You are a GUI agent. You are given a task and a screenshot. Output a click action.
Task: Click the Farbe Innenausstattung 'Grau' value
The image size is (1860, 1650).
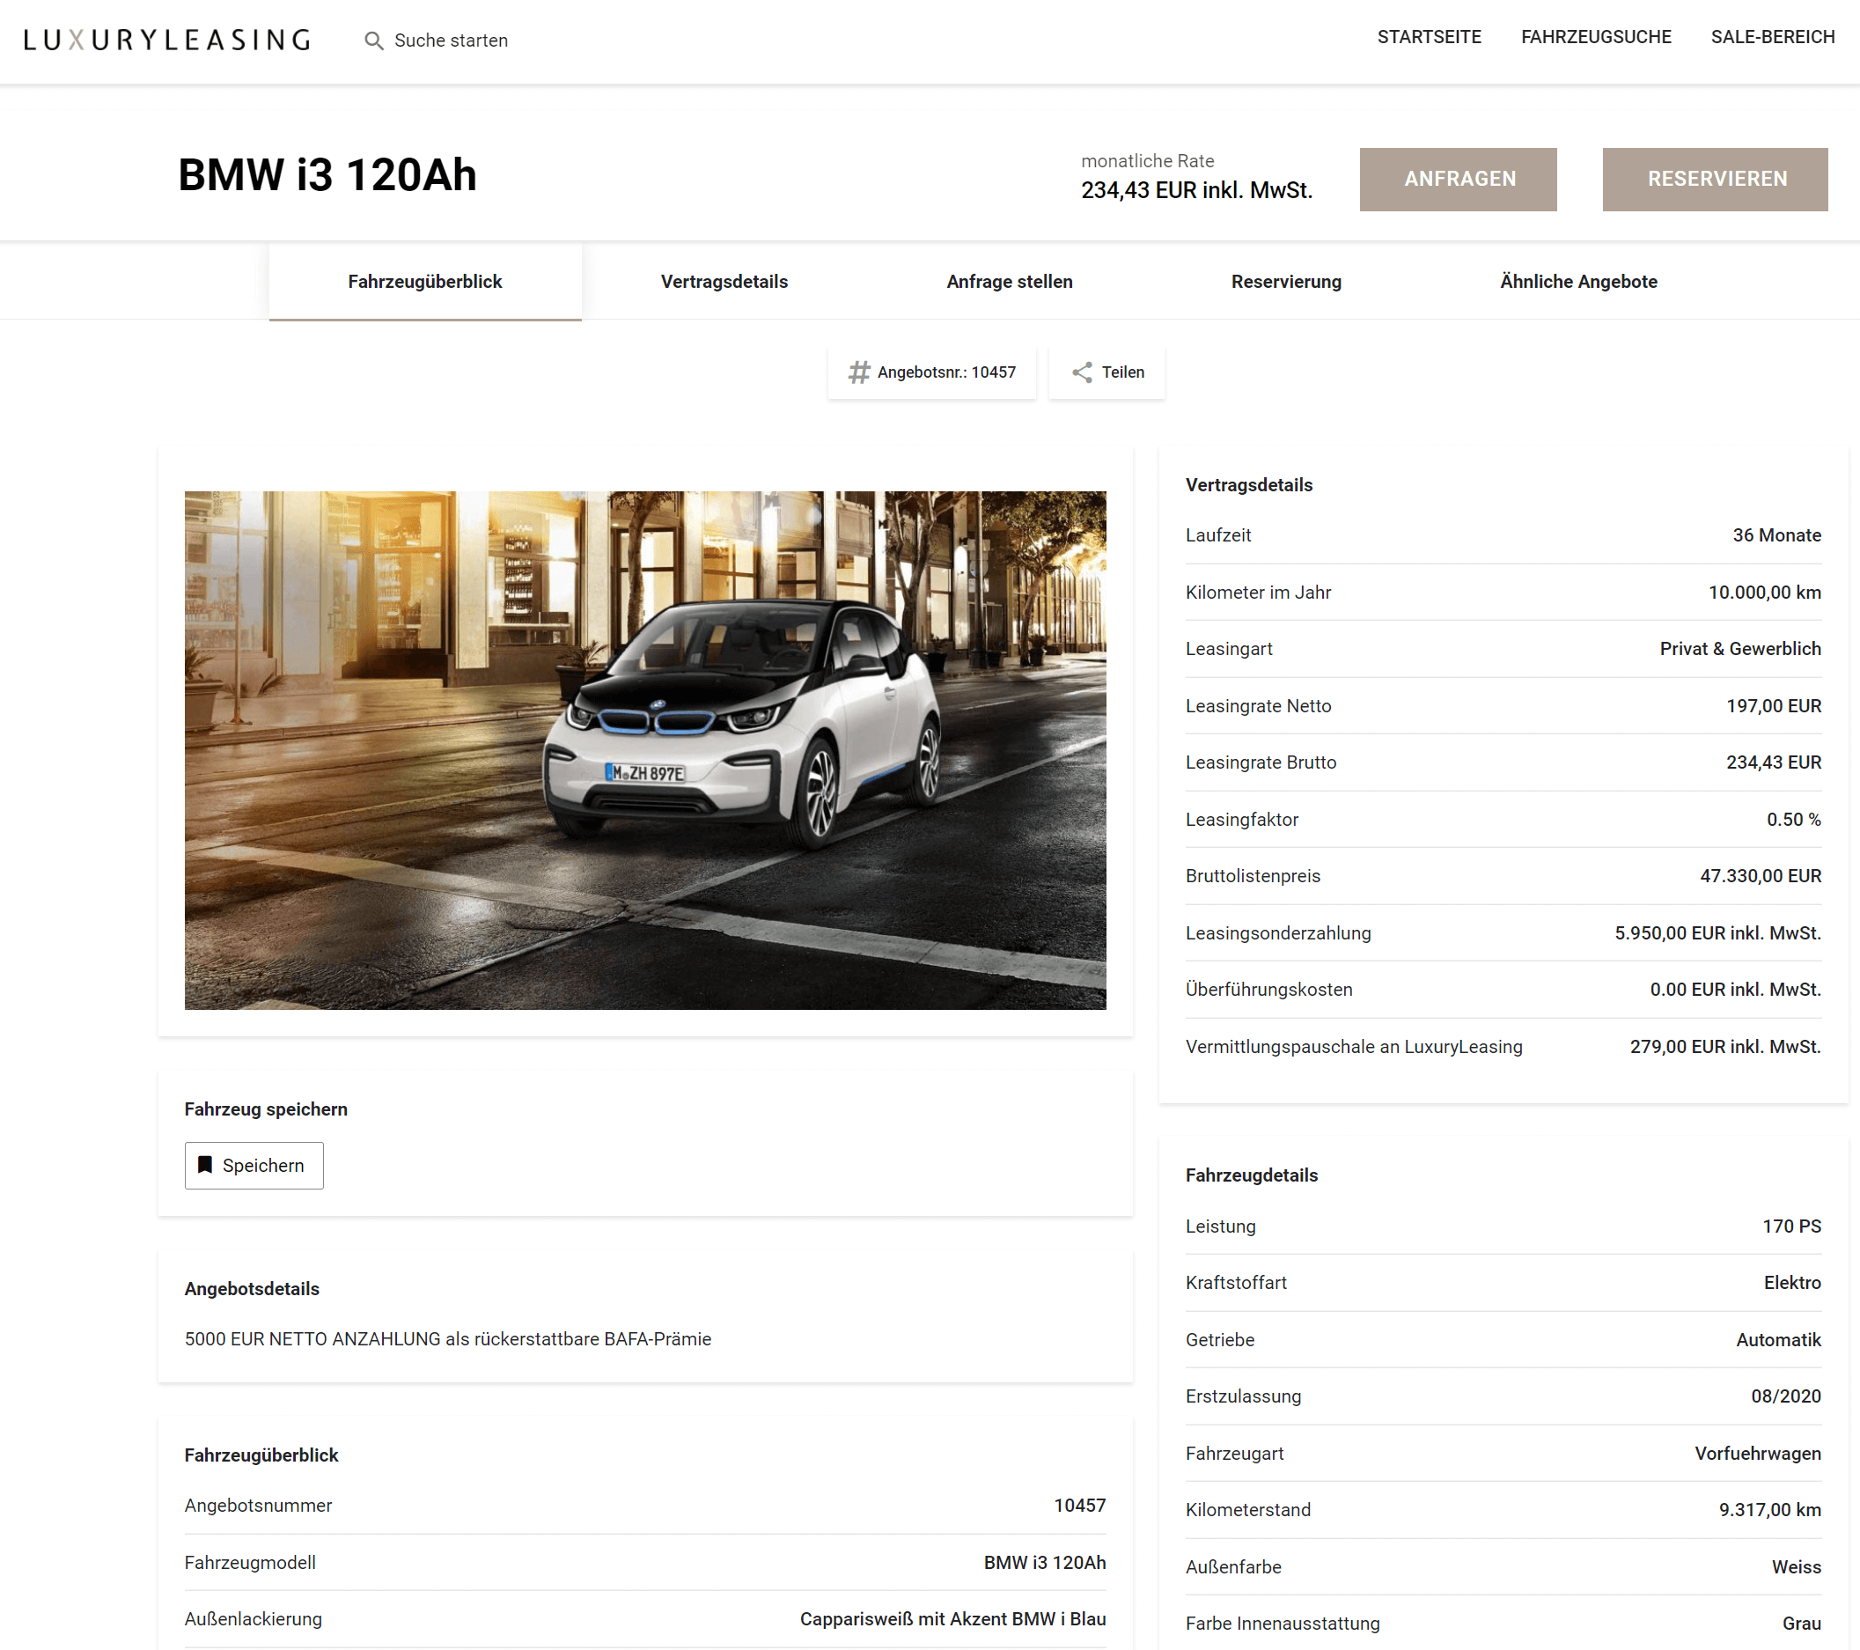[x=1801, y=1624]
